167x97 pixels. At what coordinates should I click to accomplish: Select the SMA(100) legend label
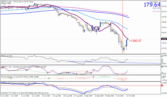[x=157, y=8]
